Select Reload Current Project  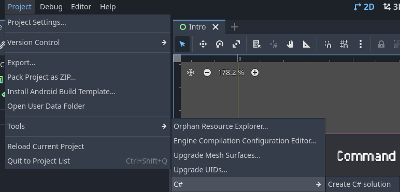[88, 146]
